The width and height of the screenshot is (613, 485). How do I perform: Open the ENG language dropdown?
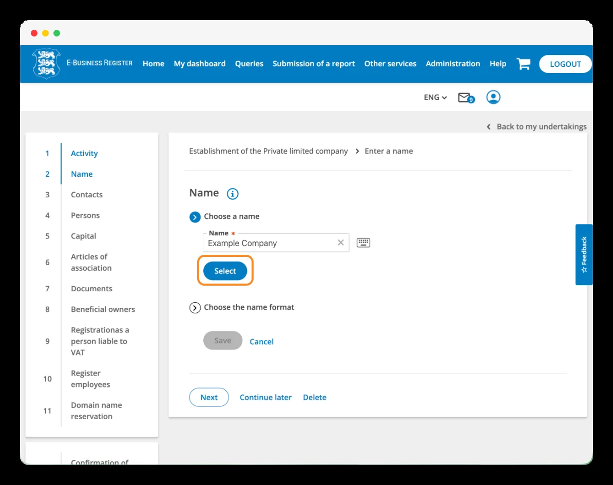coord(435,98)
